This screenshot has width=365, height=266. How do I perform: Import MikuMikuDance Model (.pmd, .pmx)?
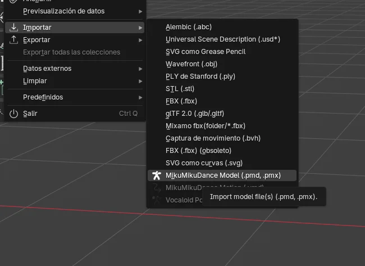point(222,175)
